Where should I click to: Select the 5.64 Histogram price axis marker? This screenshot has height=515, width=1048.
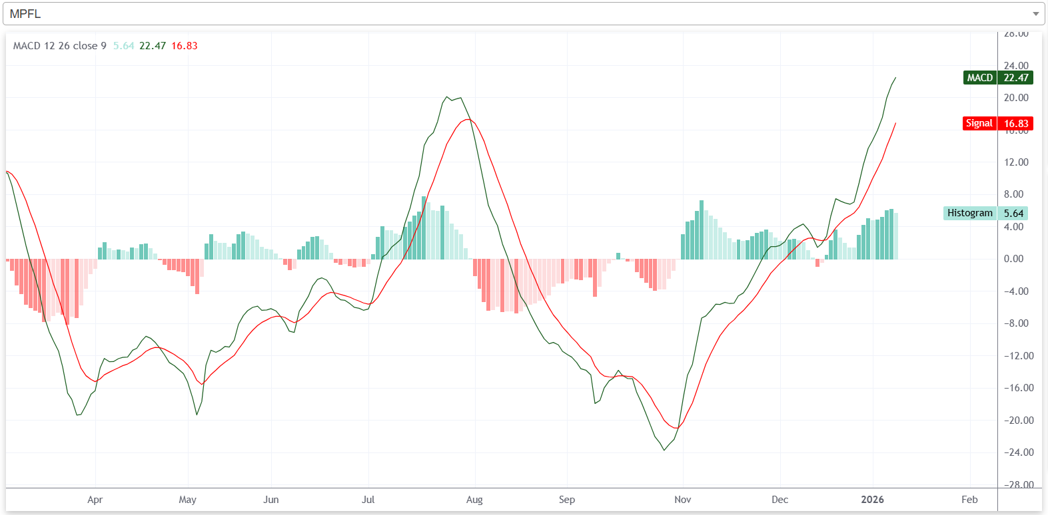tap(1013, 214)
